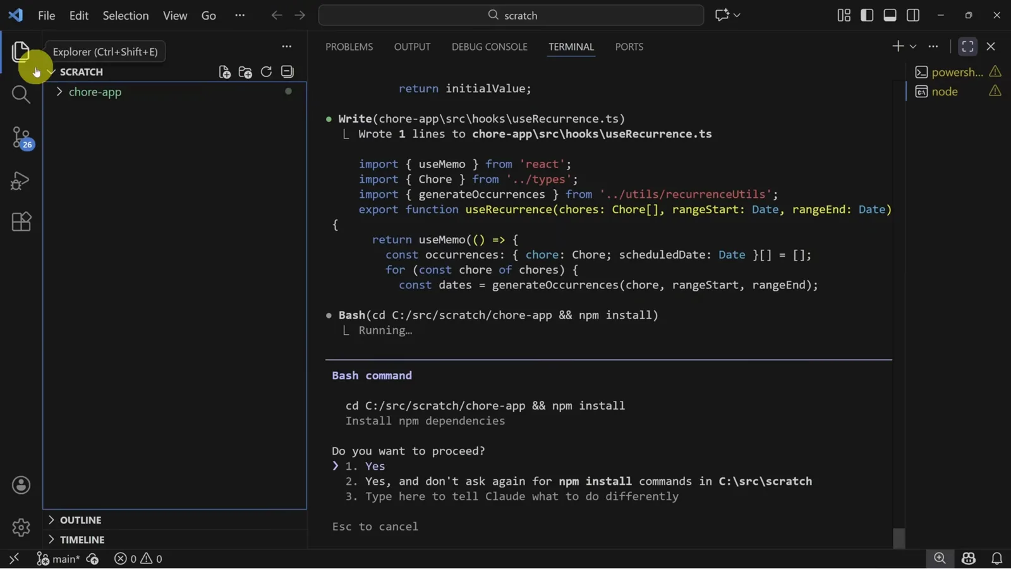
Task: Open the File menu
Action: pyautogui.click(x=46, y=15)
